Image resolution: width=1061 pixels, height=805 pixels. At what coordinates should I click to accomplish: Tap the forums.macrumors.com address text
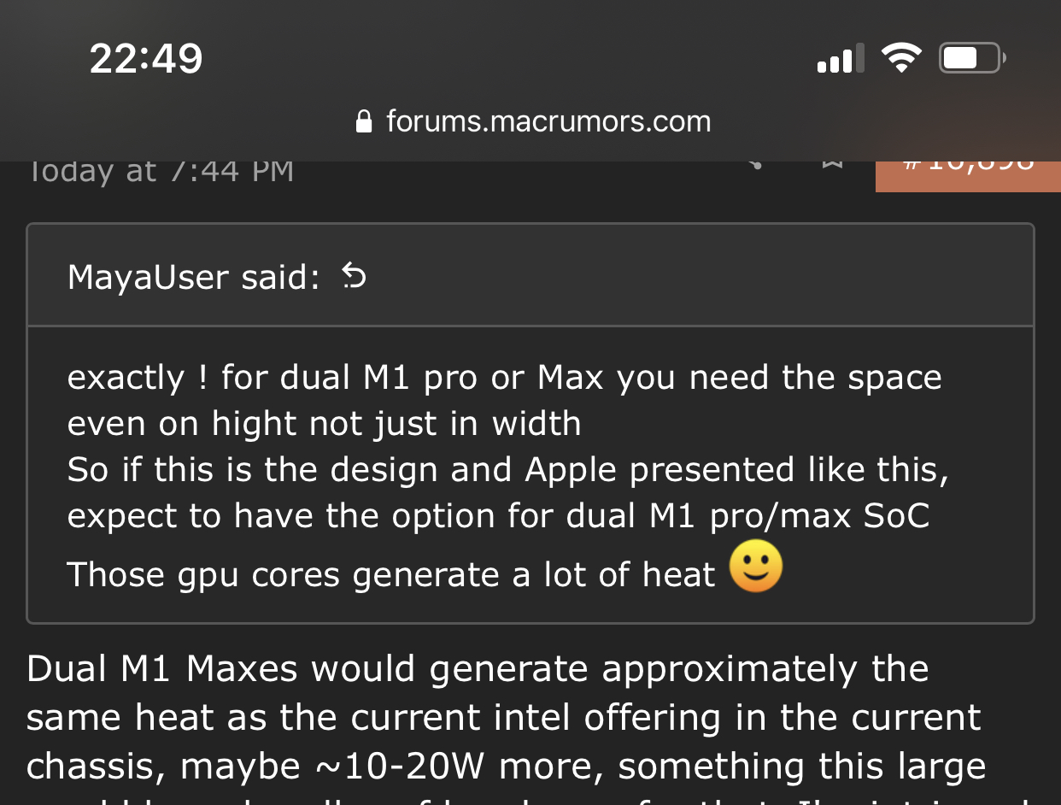(548, 121)
